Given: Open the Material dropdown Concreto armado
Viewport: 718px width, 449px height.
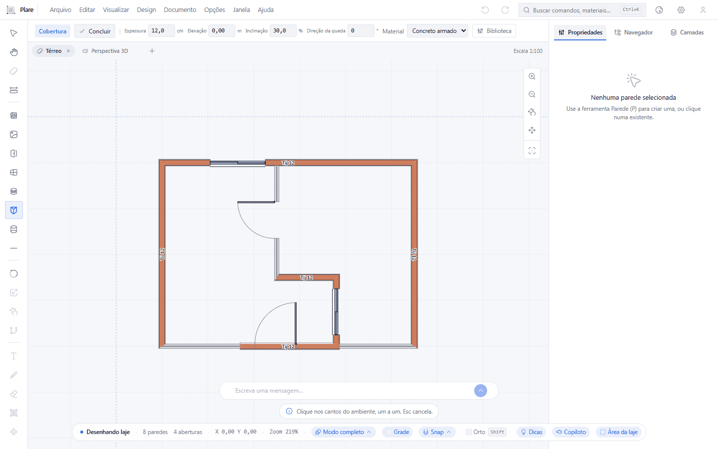Looking at the screenshot, I should coord(438,31).
